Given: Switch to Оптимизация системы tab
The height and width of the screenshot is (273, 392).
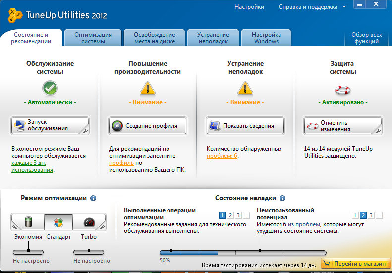Looking at the screenshot, I should coord(93,38).
